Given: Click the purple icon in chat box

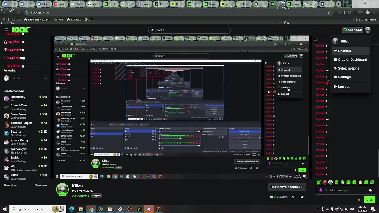Looking at the screenshot, I should [x=321, y=190].
